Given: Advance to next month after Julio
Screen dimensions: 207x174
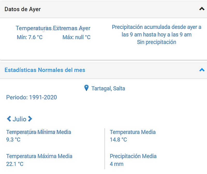Looking at the screenshot, I should click(30, 119).
